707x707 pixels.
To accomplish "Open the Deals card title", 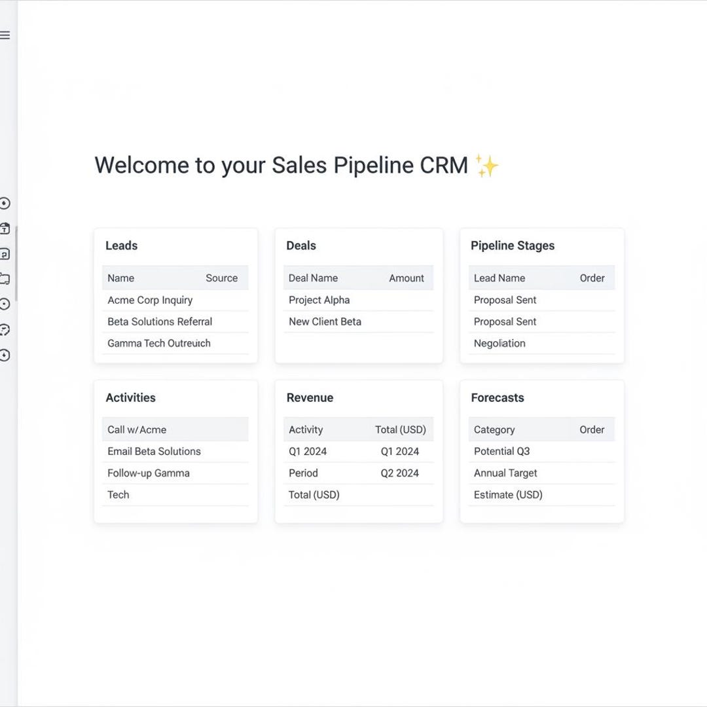I will [x=301, y=245].
